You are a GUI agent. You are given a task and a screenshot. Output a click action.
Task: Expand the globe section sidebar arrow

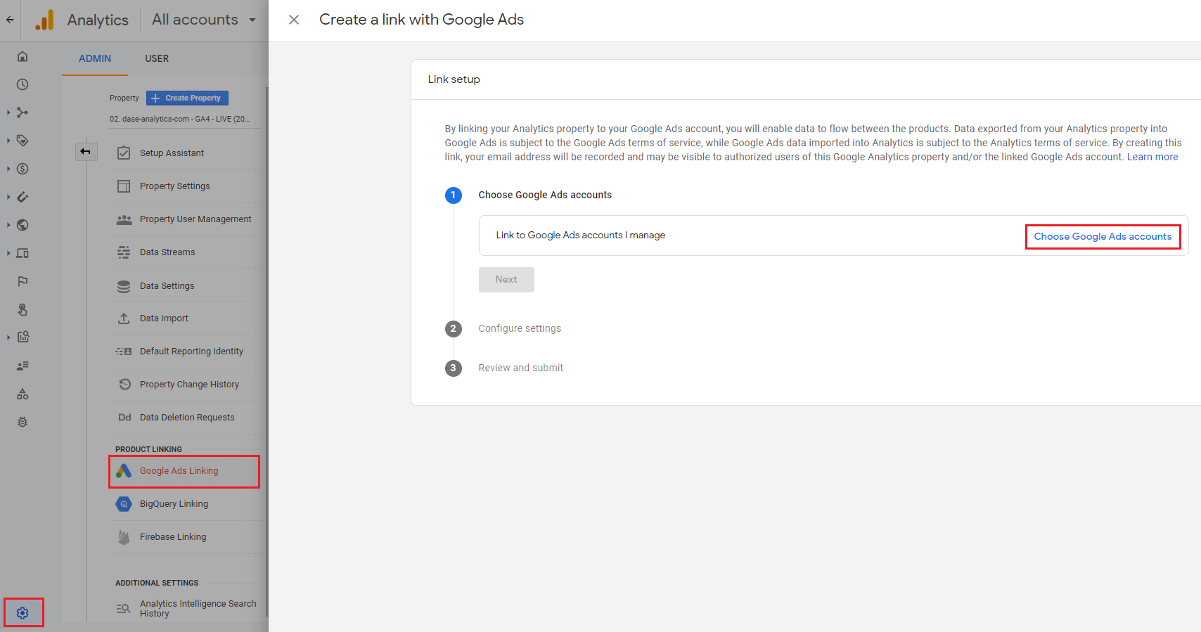tap(8, 225)
